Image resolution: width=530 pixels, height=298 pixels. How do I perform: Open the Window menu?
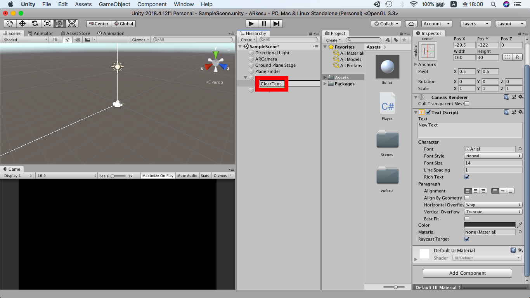pyautogui.click(x=184, y=4)
